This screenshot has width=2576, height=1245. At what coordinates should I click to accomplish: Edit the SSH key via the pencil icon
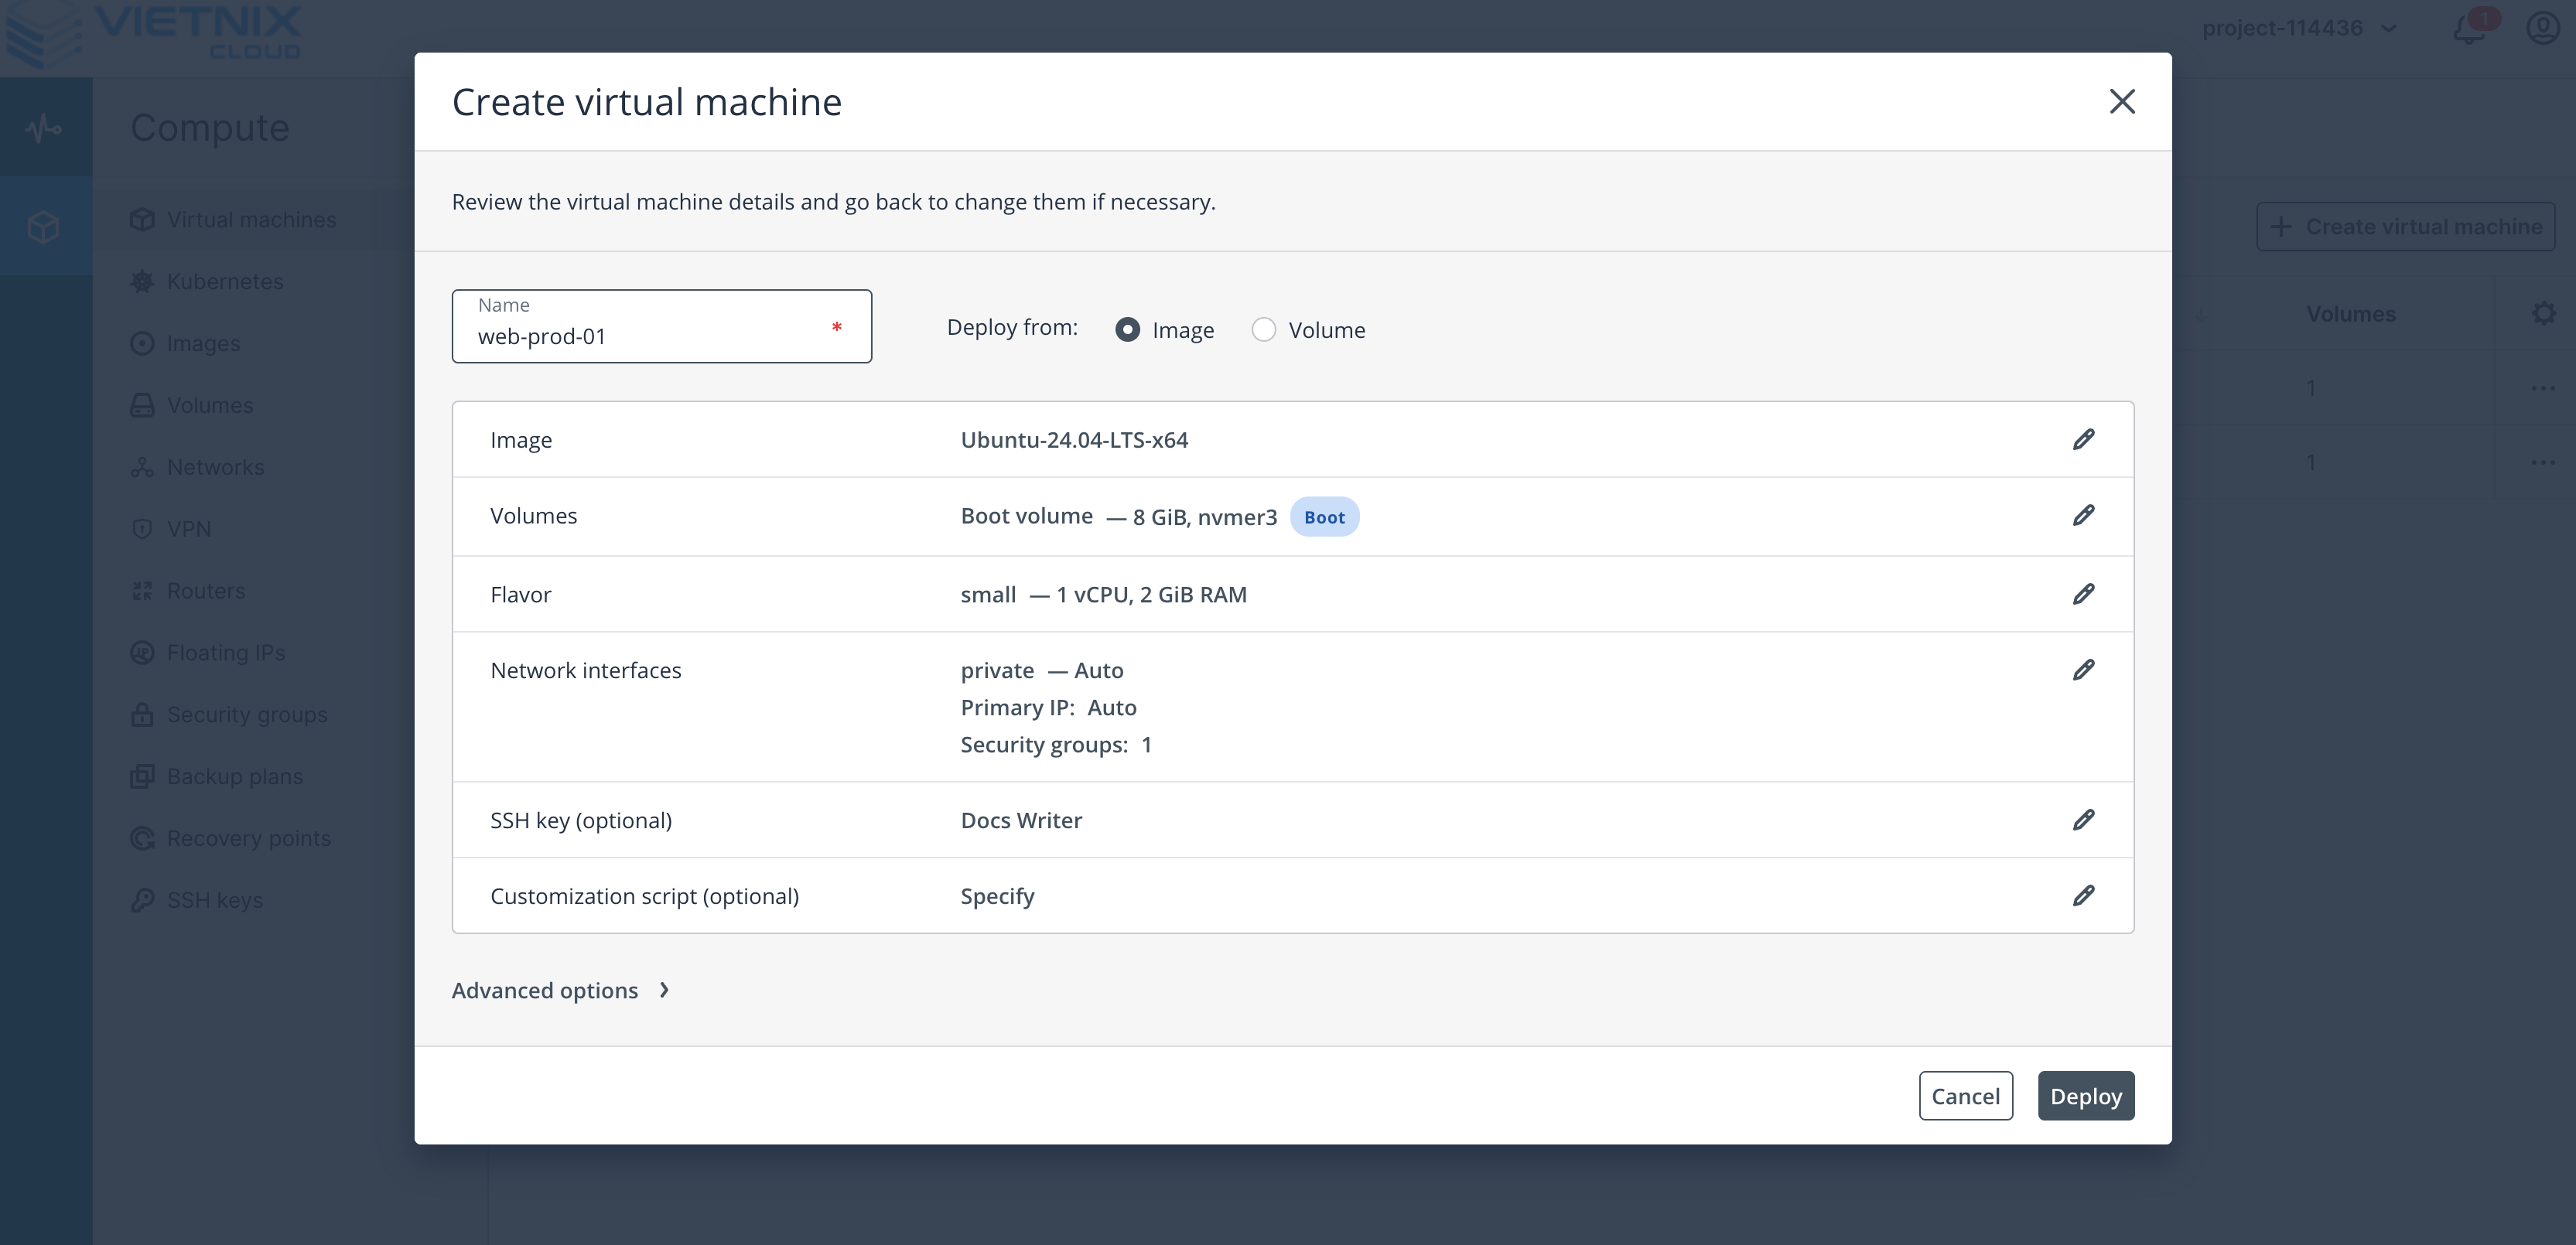[x=2084, y=820]
